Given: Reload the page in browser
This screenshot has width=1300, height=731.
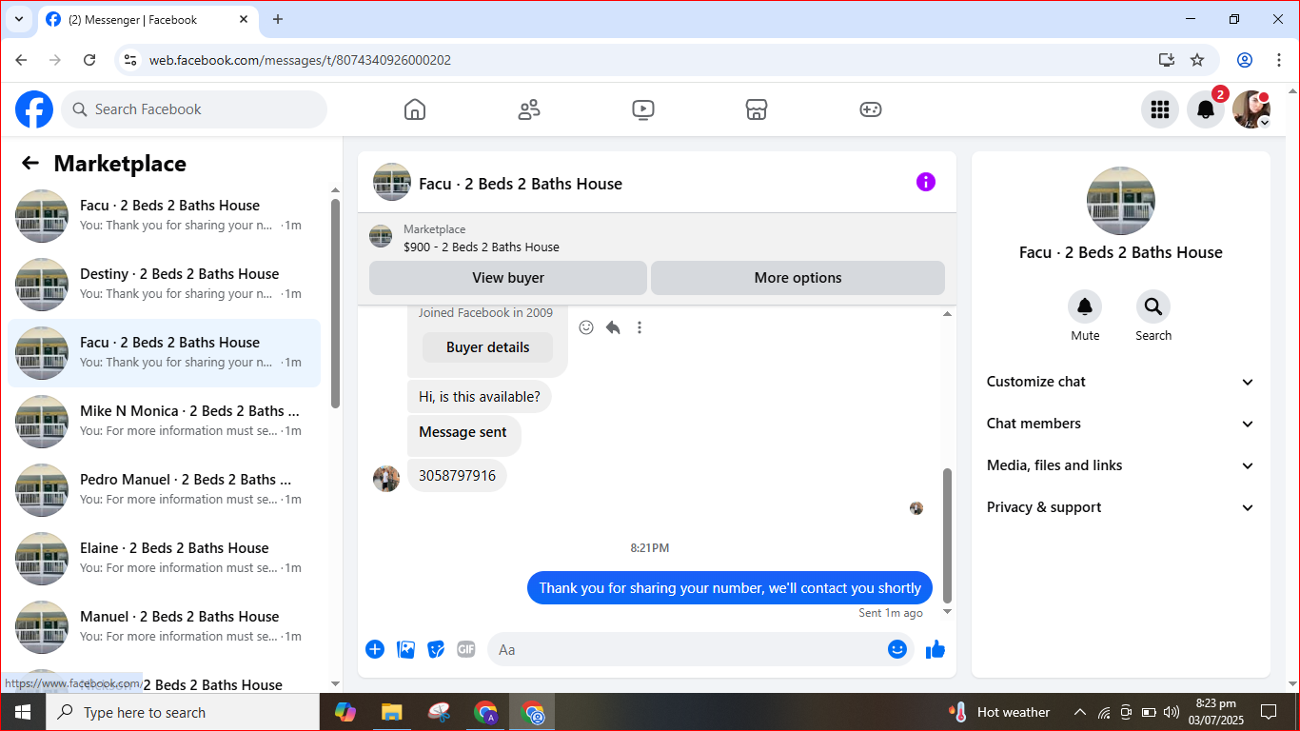Looking at the screenshot, I should 89,60.
